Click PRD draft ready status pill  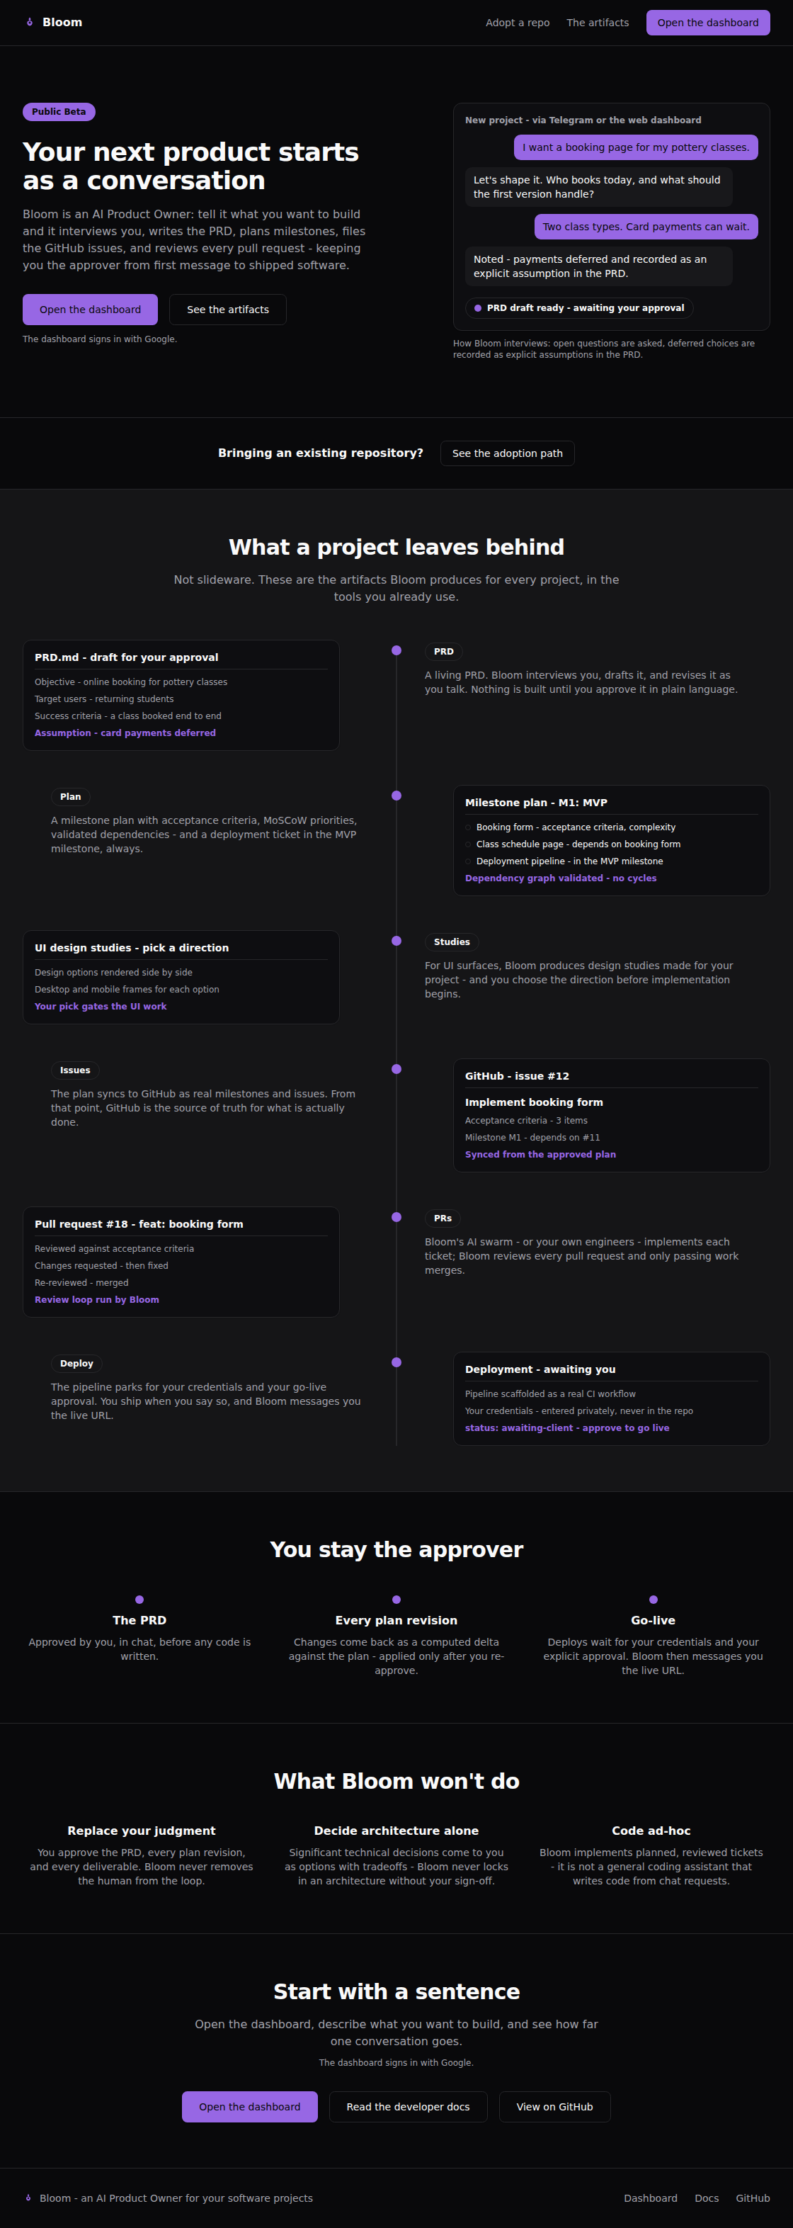pyautogui.click(x=579, y=308)
